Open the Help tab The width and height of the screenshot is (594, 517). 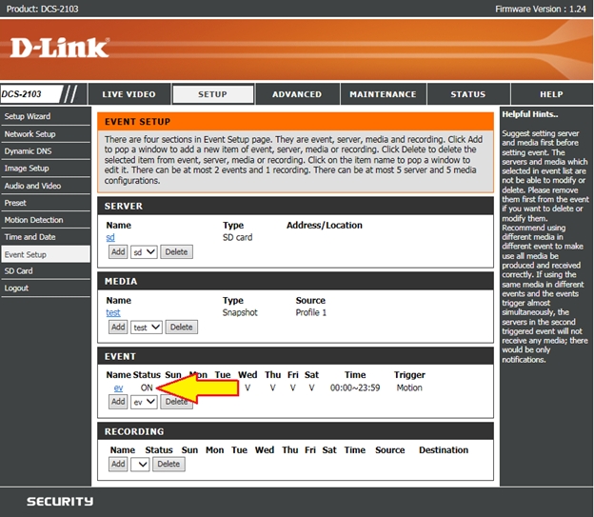[x=551, y=94]
